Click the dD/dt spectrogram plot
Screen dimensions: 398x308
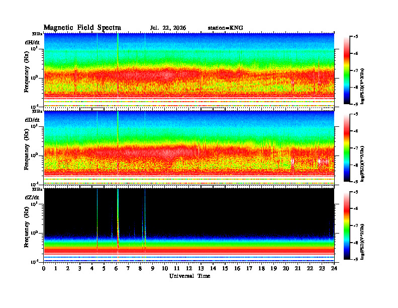point(189,147)
